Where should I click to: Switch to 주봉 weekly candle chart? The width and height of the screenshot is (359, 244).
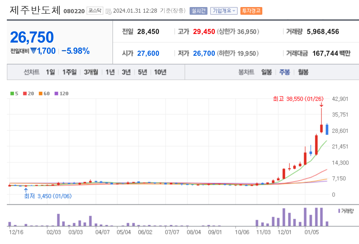click(285, 72)
